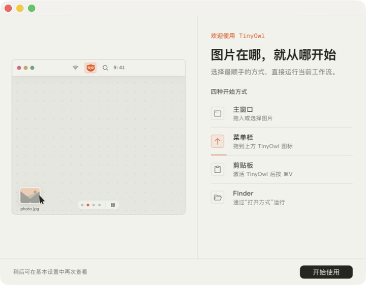Close the TinyOwl welcome window
The image size is (366, 285).
pyautogui.click(x=9, y=8)
